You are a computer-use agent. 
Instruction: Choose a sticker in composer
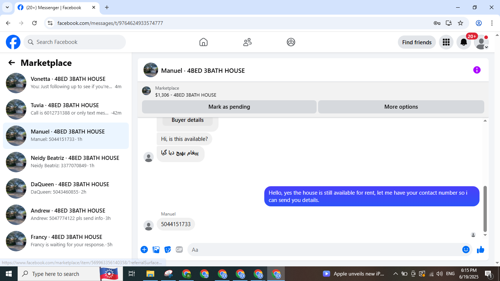tap(168, 250)
